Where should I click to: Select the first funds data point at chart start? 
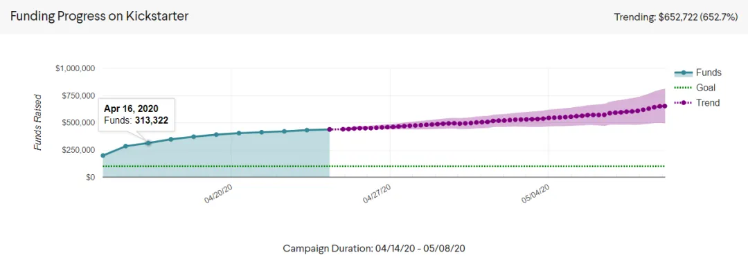103,155
